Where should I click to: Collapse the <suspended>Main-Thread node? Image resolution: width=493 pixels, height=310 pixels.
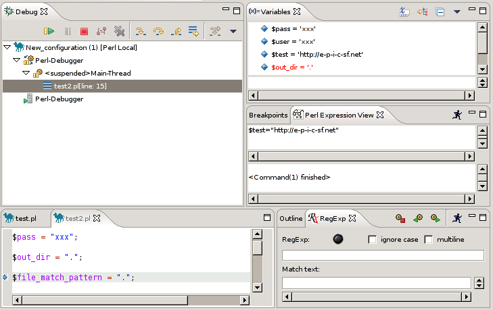pyautogui.click(x=26, y=73)
